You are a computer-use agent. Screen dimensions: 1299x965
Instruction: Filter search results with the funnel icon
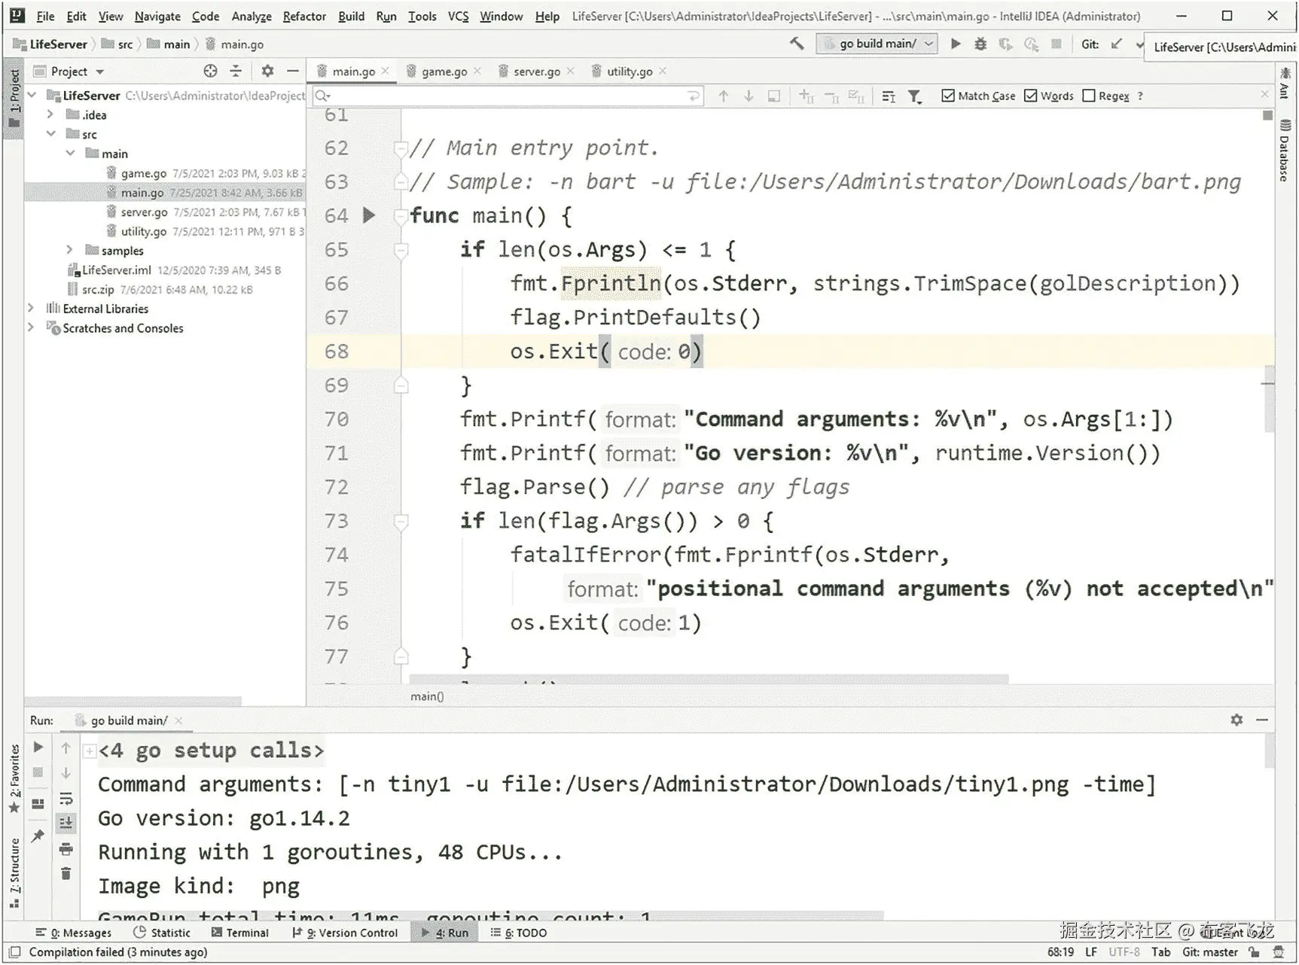click(x=915, y=96)
